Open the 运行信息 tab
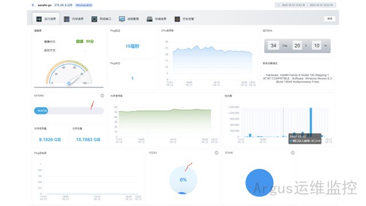The width and height of the screenshot is (366, 206). [46, 19]
